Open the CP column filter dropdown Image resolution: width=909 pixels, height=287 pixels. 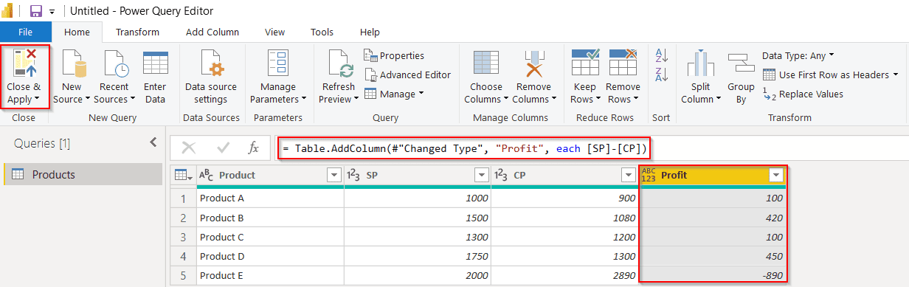[x=629, y=175]
